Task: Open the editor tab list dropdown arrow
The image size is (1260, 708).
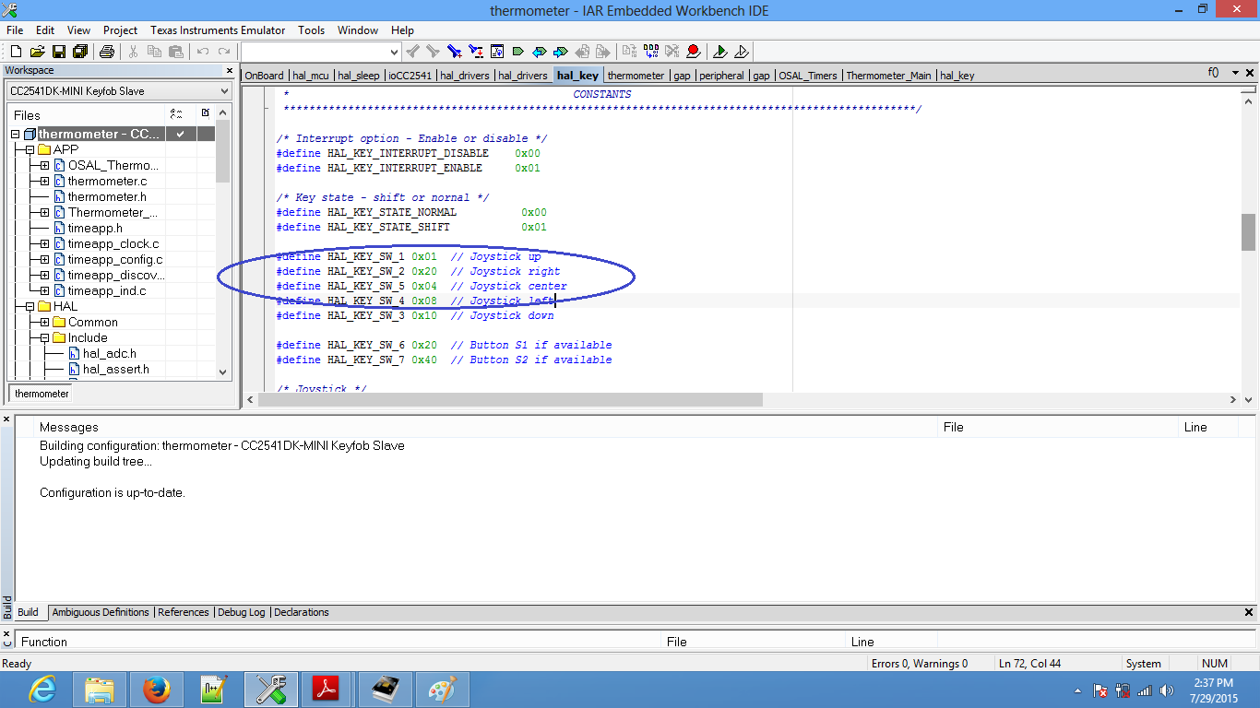Action: (1235, 73)
